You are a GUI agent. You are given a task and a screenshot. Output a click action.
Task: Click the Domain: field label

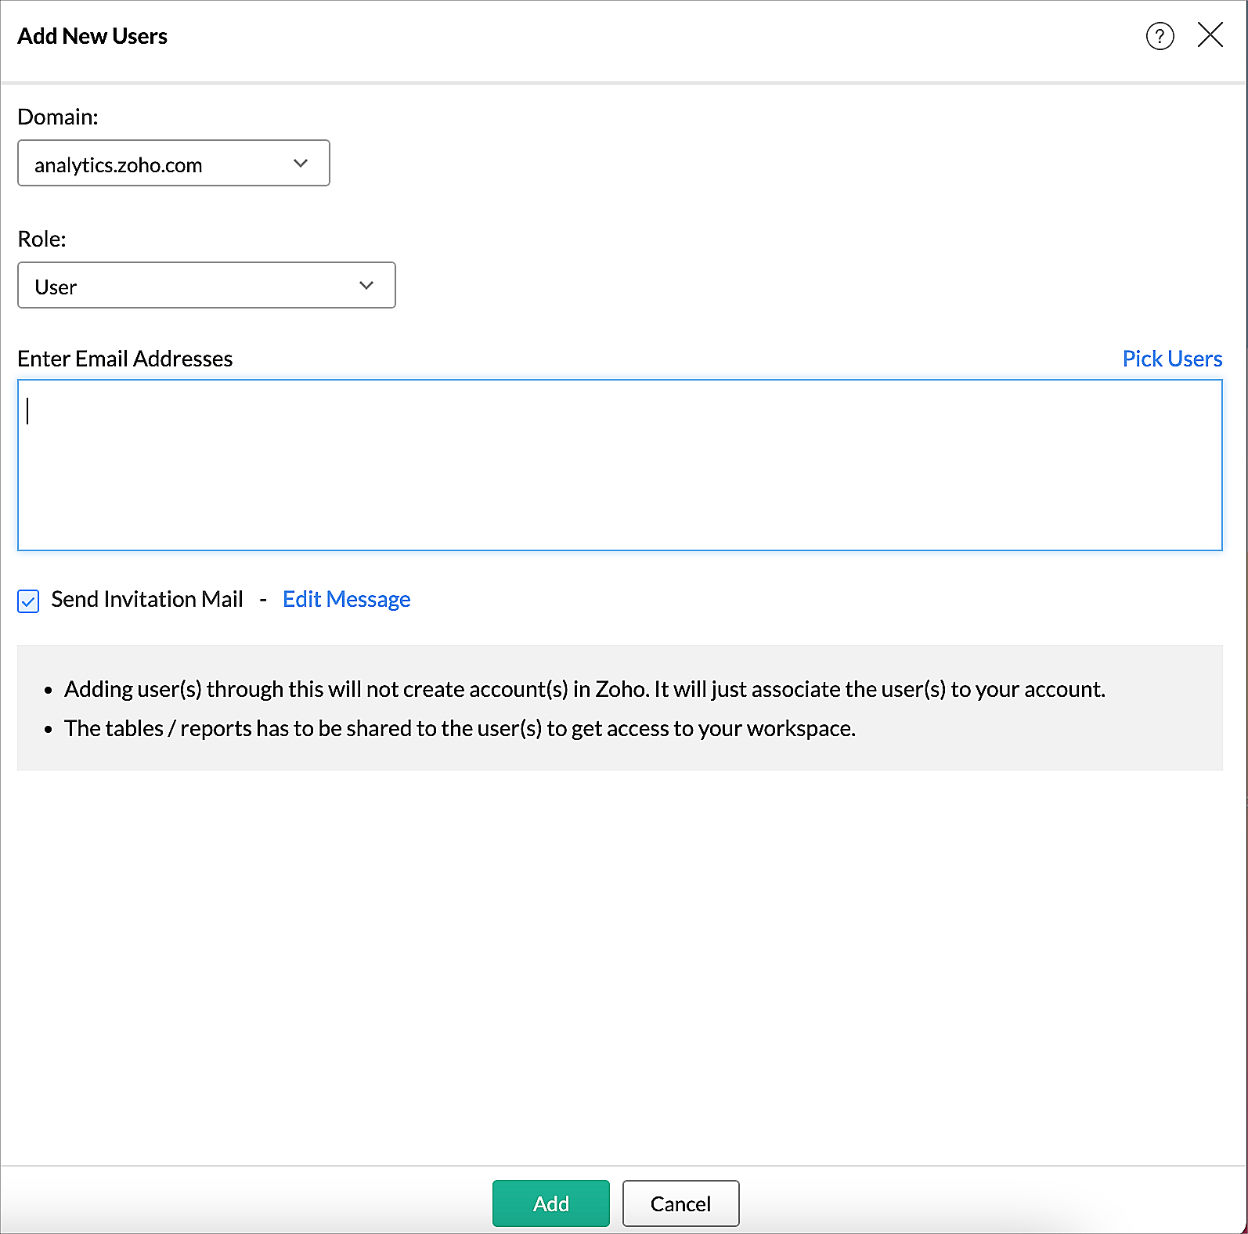click(x=58, y=117)
